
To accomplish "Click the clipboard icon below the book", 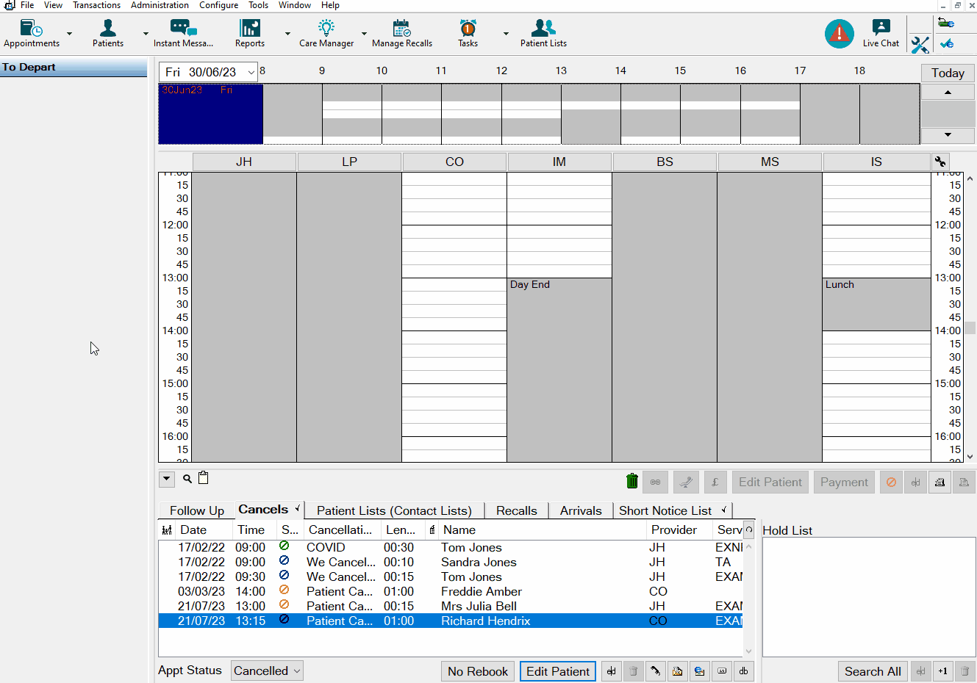I will point(204,478).
